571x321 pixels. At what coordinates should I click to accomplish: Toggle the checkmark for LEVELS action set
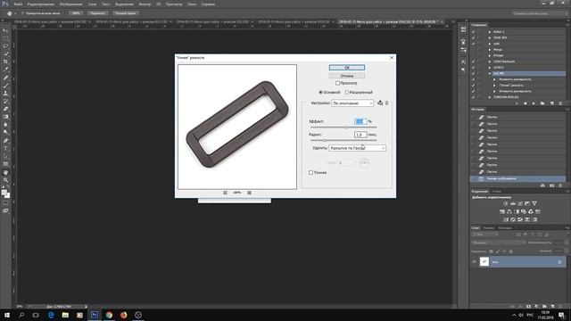coord(474,68)
